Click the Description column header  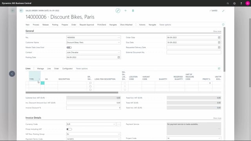(64, 79)
